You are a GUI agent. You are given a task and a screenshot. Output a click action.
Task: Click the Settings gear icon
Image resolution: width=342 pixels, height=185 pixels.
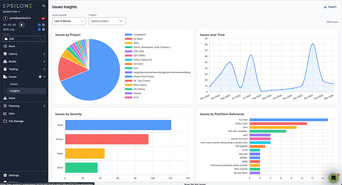point(5,175)
